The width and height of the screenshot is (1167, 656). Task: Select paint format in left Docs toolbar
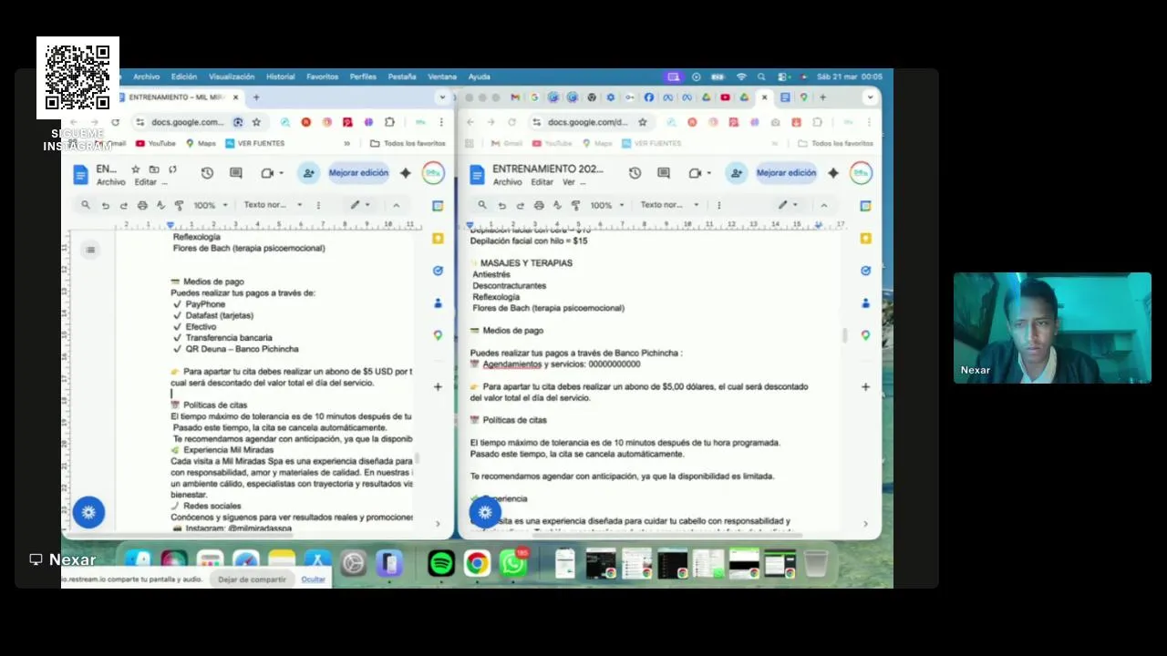tap(179, 205)
